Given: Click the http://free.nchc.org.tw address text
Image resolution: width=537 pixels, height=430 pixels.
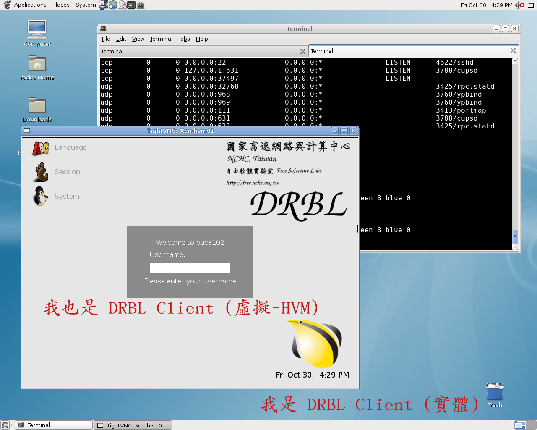Looking at the screenshot, I should pyautogui.click(x=253, y=183).
